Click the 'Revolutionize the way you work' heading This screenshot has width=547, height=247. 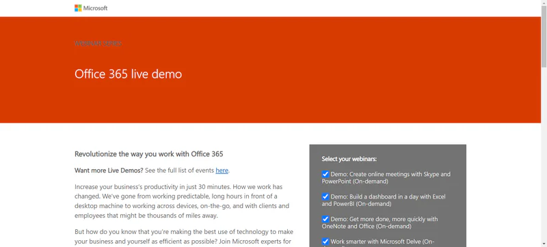(148, 154)
